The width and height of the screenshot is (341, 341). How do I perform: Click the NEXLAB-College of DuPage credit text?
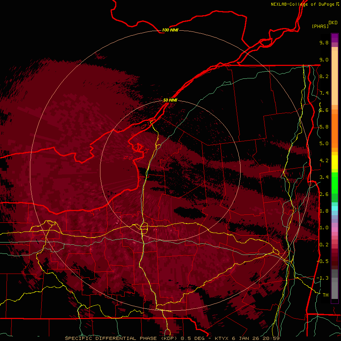(302, 4)
